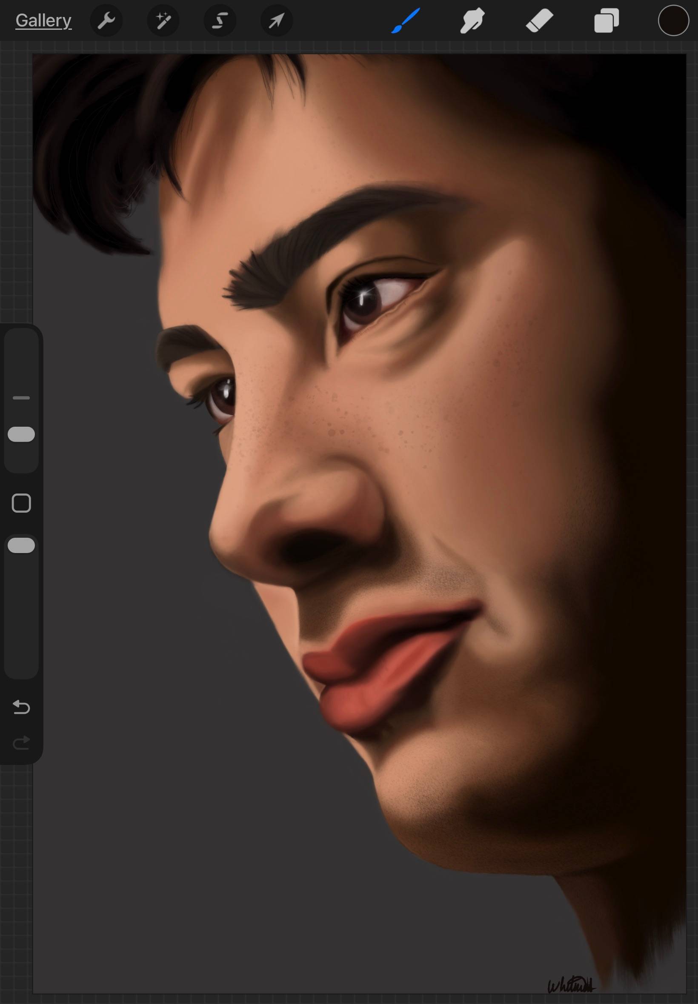Return to the Gallery
Image resolution: width=698 pixels, height=1004 pixels.
point(43,20)
